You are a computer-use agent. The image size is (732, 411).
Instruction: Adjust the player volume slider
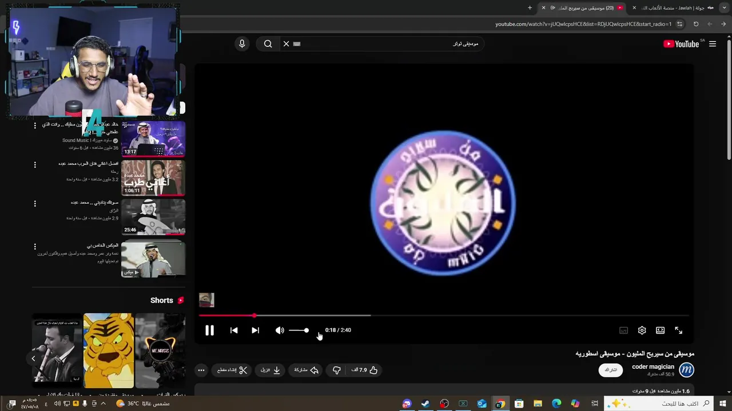[x=299, y=330]
